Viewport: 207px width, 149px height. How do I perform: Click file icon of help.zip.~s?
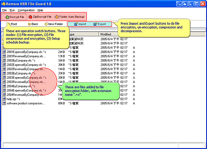[4, 99]
